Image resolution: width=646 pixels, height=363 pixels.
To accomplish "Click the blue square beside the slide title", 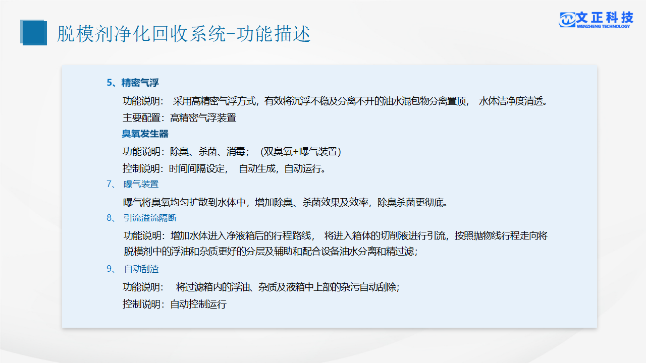I will point(33,33).
